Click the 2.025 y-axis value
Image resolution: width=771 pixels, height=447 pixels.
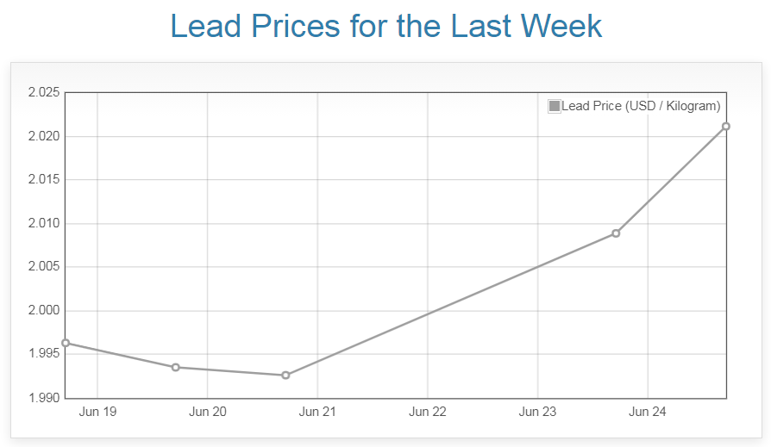coord(43,93)
